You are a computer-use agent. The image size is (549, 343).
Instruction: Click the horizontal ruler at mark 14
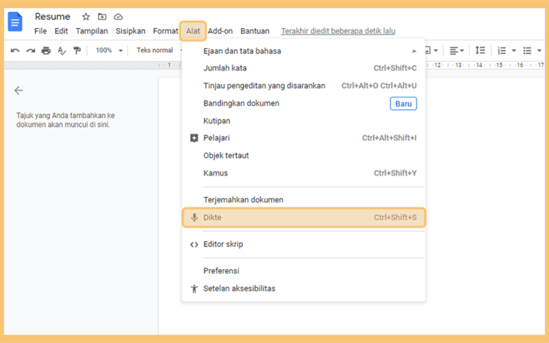tap(479, 65)
